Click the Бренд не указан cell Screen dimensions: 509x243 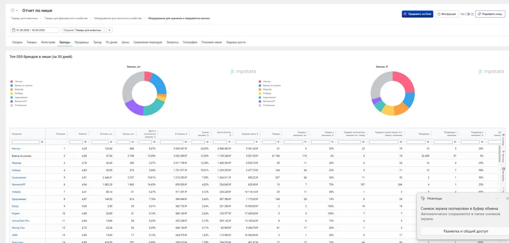(x=21, y=156)
